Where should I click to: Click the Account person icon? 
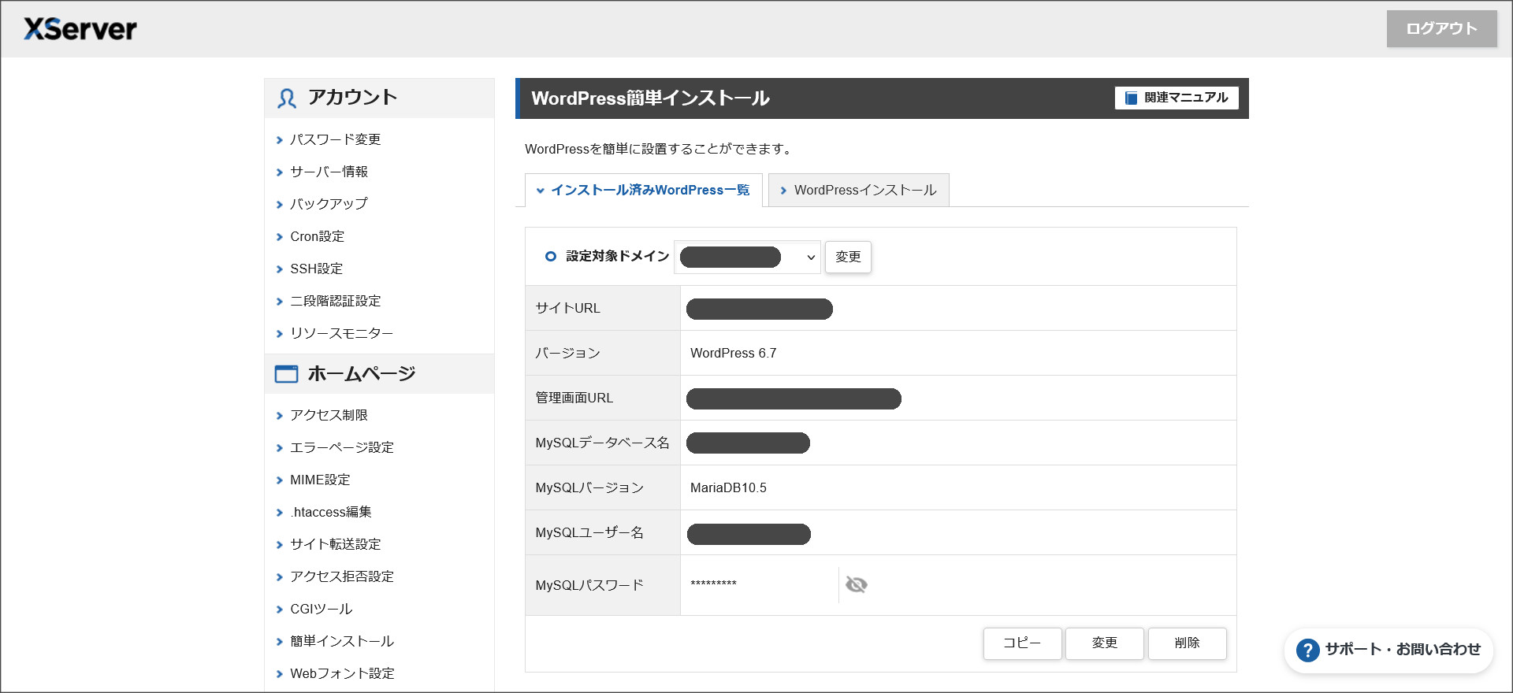(287, 98)
